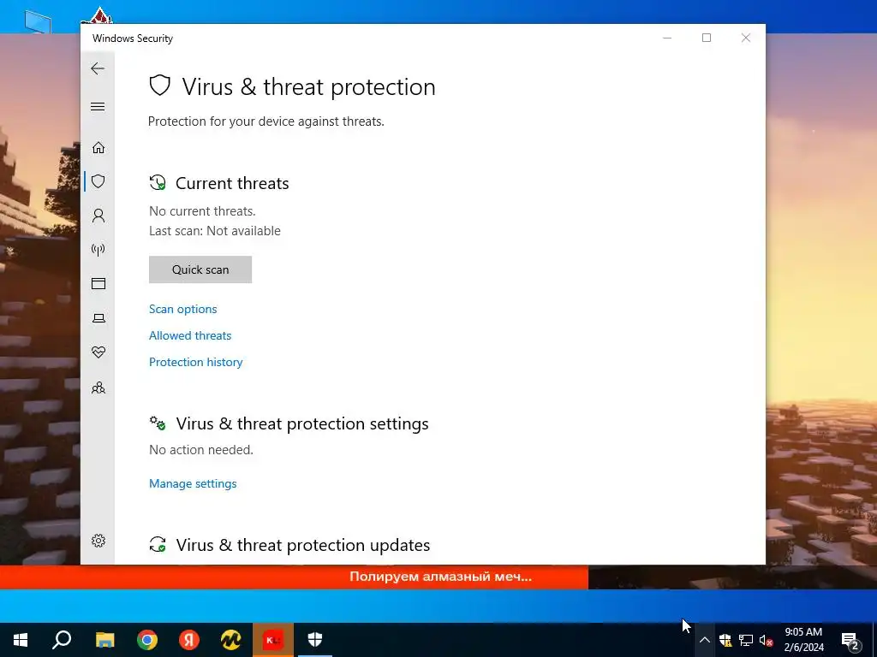Click the protection updates refresh icon
Image resolution: width=877 pixels, height=657 pixels.
[x=158, y=544]
